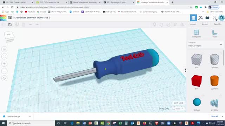Open the Snap Grid size dropdown

pos(178,109)
